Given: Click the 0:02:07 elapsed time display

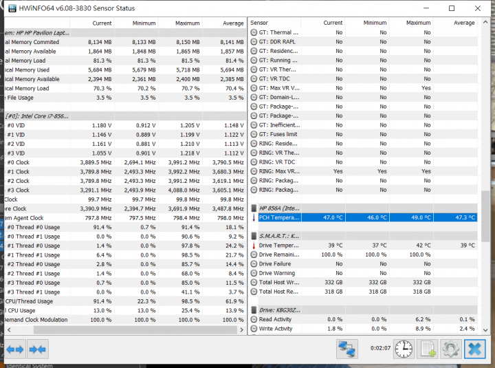Looking at the screenshot, I should pos(380,348).
